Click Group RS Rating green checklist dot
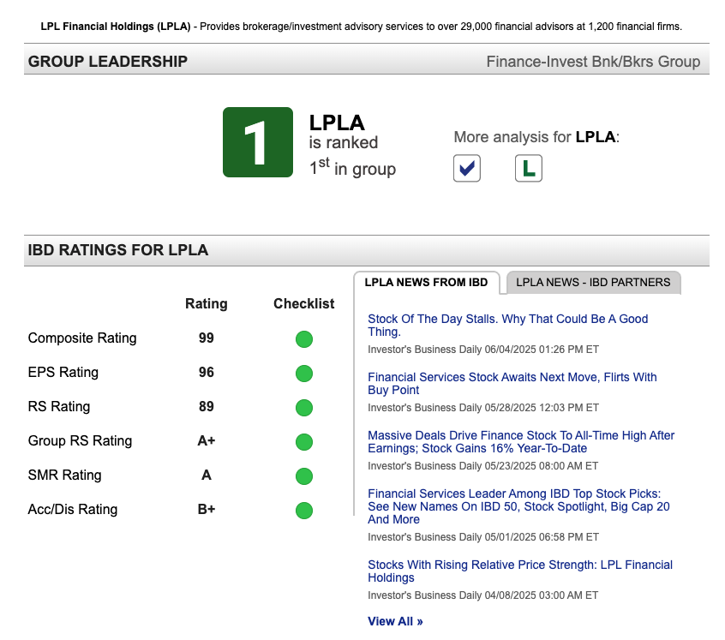The height and width of the screenshot is (640, 725). 303,442
